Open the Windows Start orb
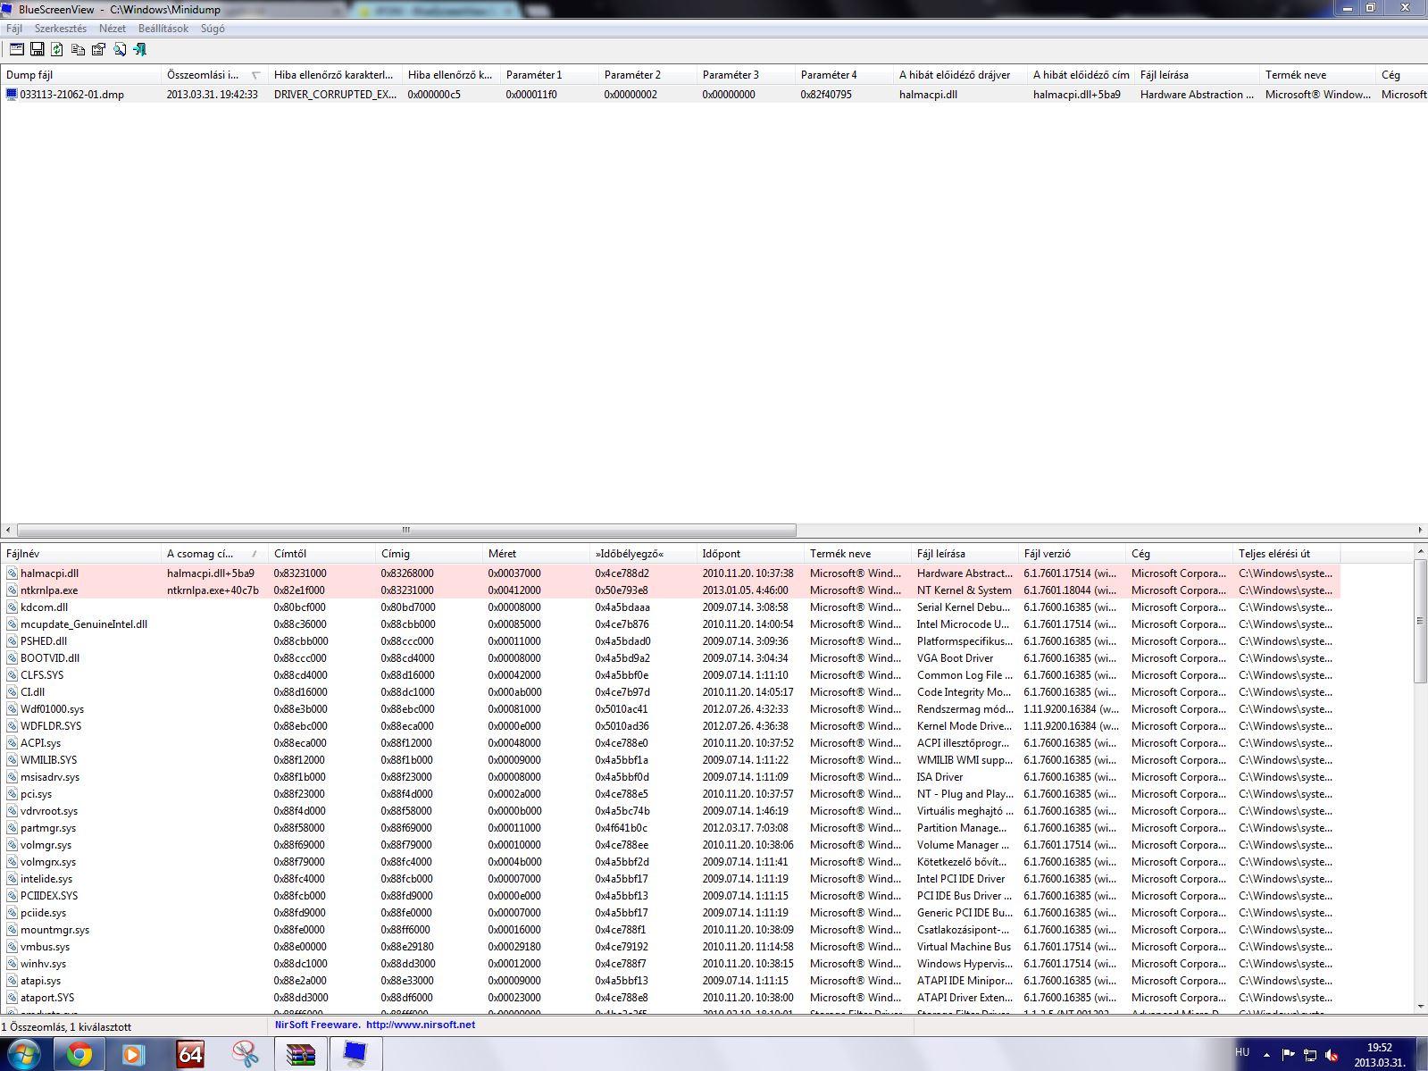The width and height of the screenshot is (1428, 1071). [x=24, y=1055]
